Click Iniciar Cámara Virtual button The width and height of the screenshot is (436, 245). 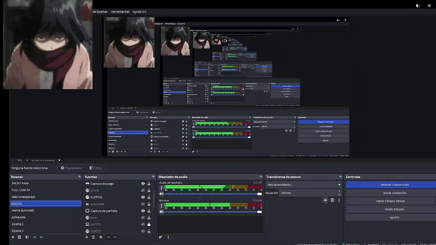point(391,201)
